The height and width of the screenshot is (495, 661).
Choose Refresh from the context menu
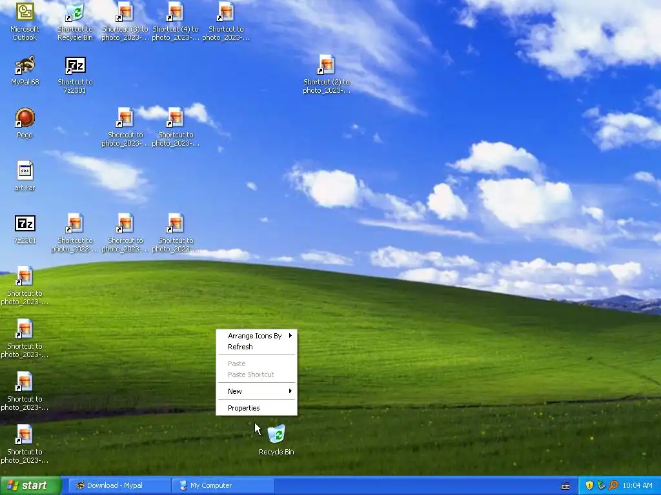click(256, 347)
